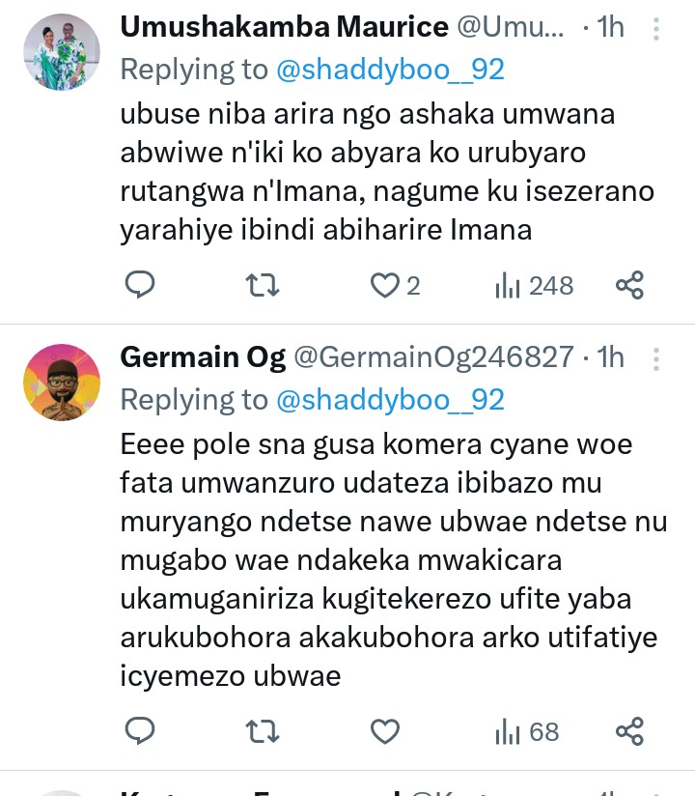Share Umushakamba Maurice's tweet
Screen dimensions: 695x796
629,285
